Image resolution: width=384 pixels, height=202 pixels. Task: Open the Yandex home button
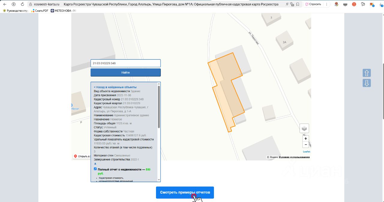(x=13, y=4)
